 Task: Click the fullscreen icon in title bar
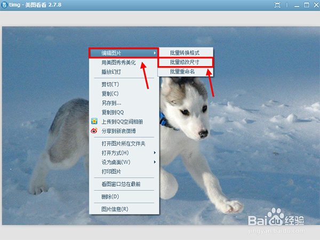point(277,5)
